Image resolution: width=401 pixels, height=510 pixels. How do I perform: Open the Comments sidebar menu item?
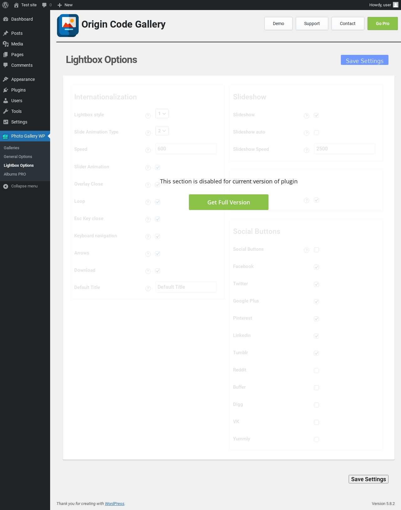click(x=25, y=65)
